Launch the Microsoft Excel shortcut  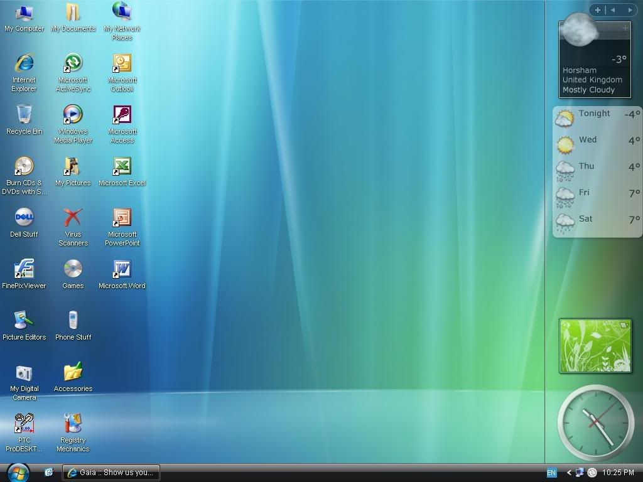coord(122,172)
